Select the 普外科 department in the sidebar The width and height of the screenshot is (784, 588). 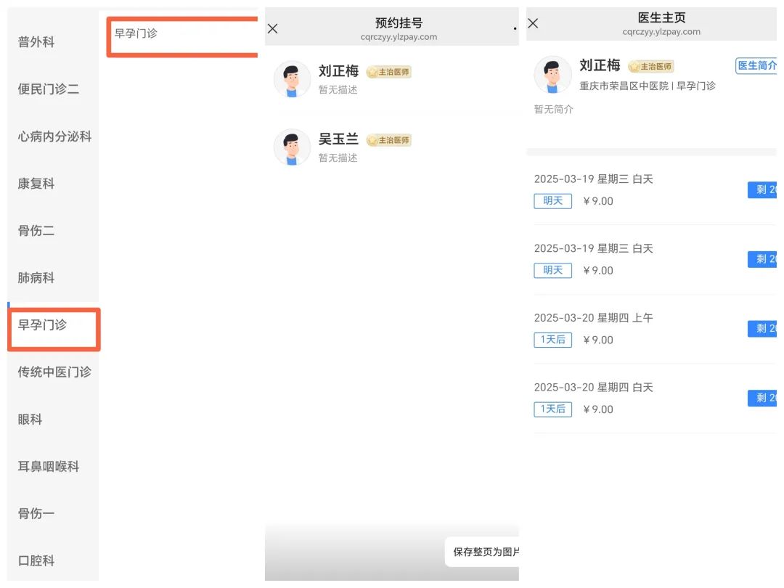36,42
